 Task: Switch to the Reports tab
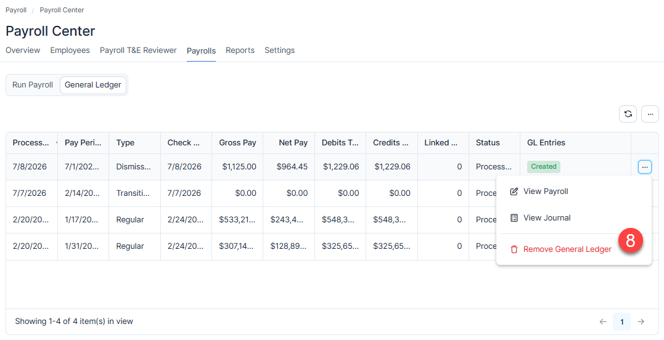pyautogui.click(x=240, y=51)
